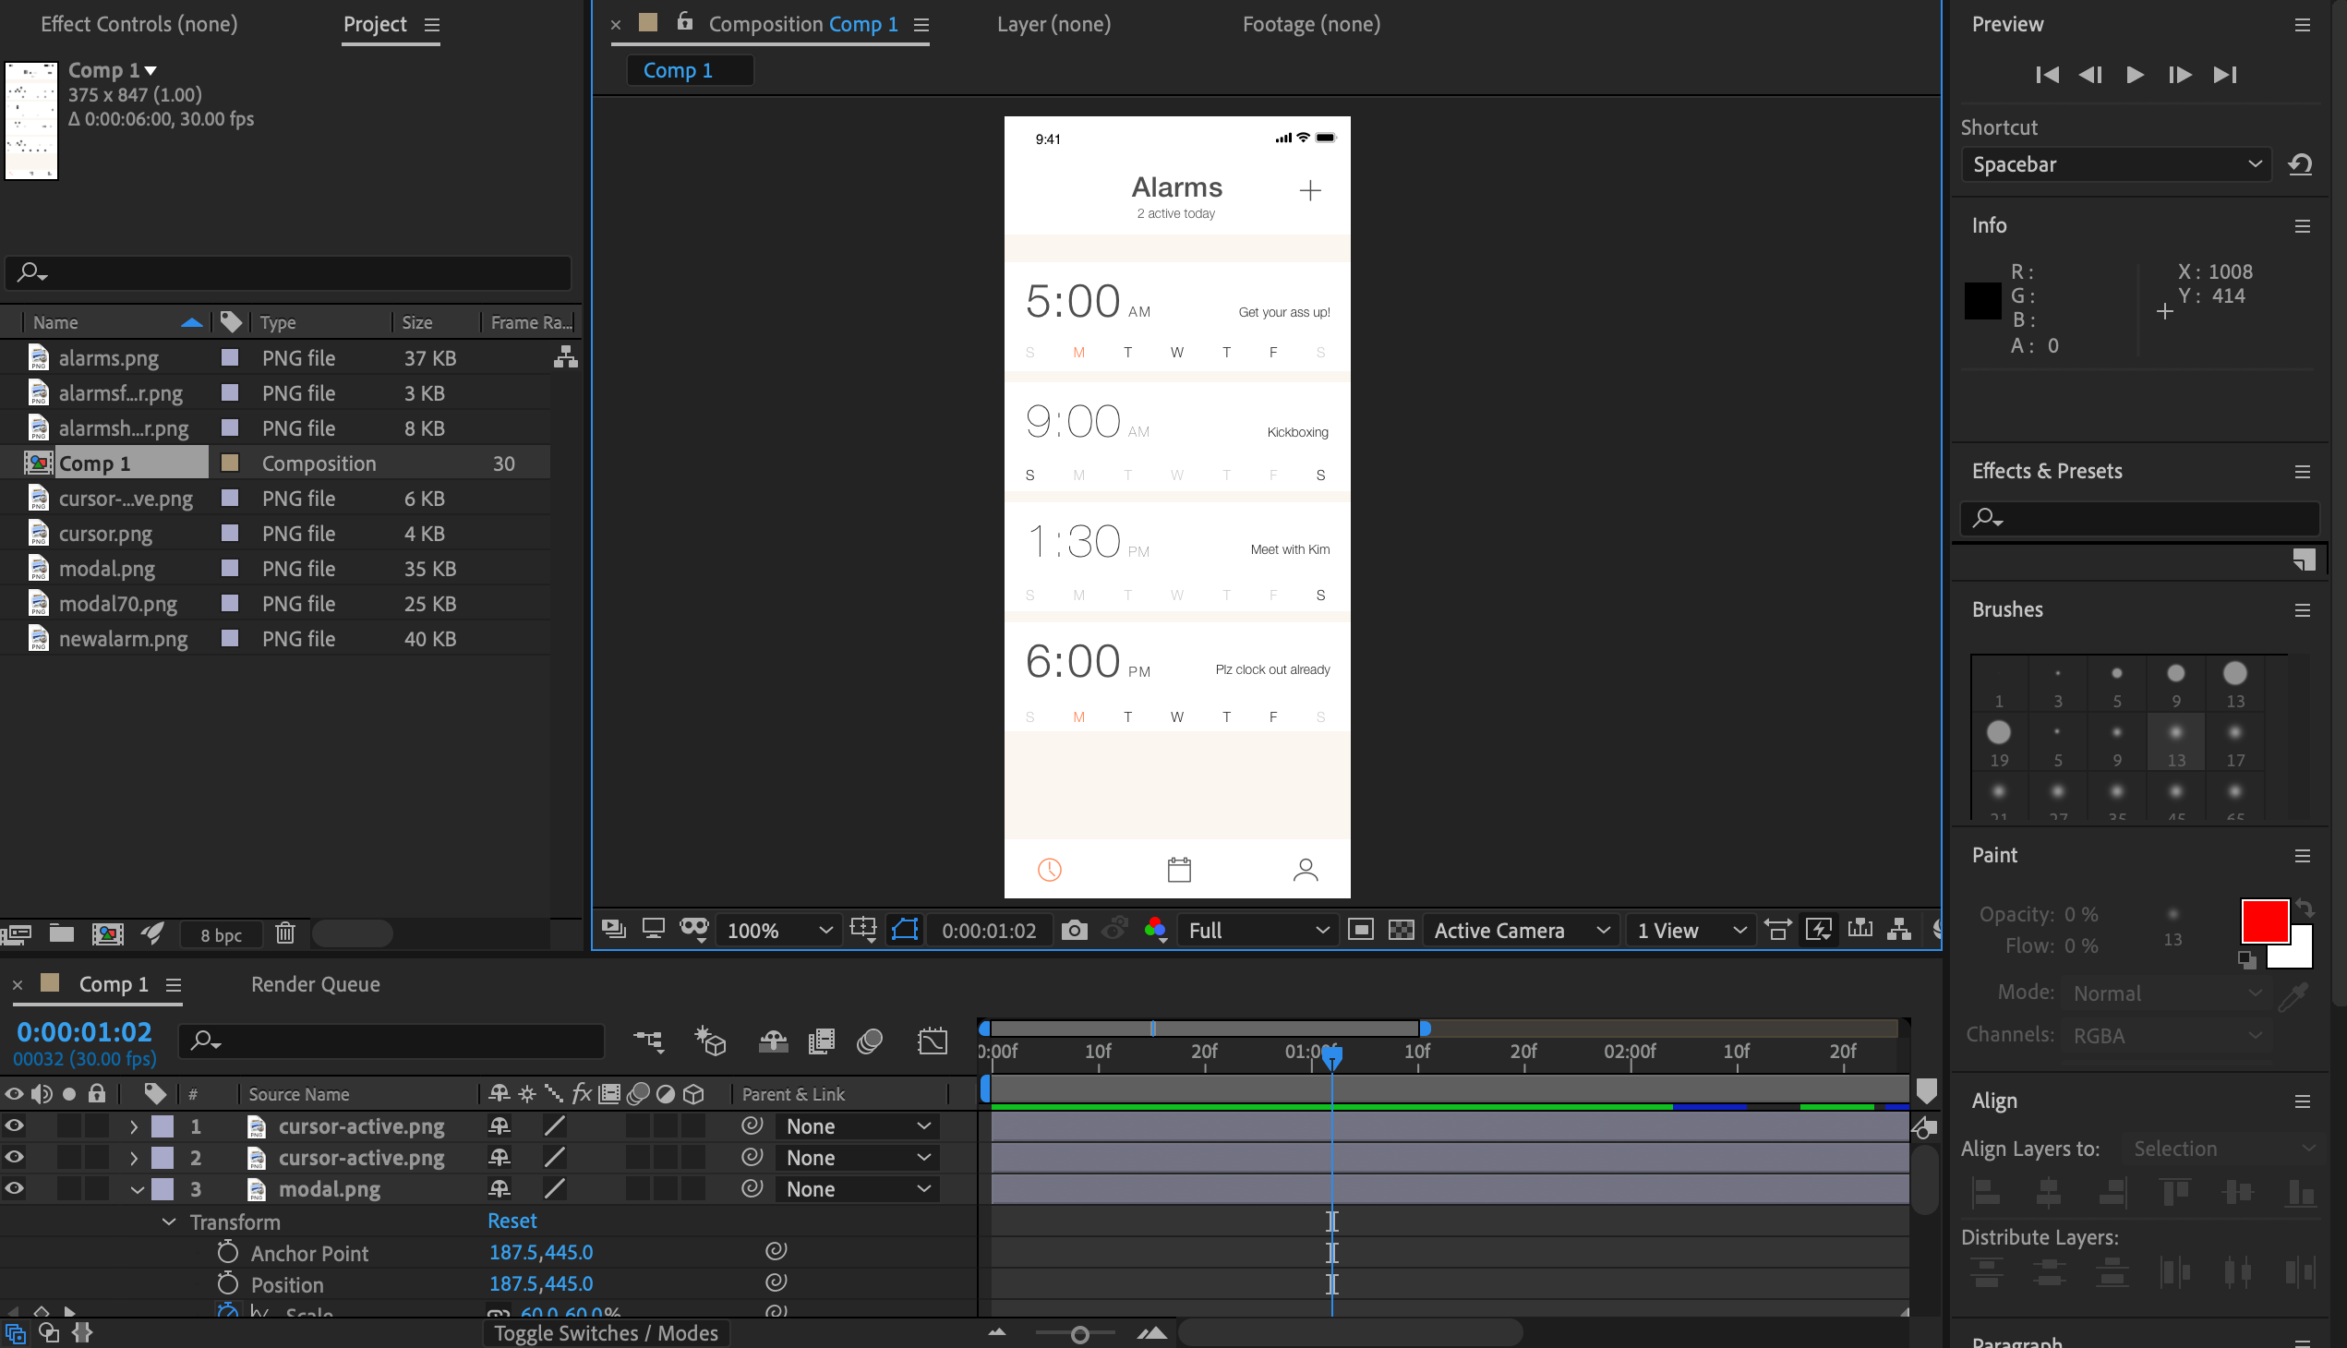Expand layer 1 cursor-active.png properties
This screenshot has width=2347, height=1348.
(134, 1126)
